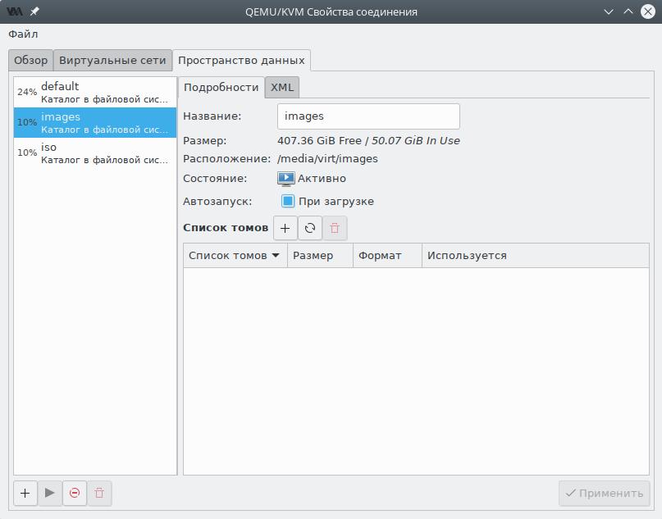662x519 pixels.
Task: Click the 'Формат' column header
Action: pos(387,255)
